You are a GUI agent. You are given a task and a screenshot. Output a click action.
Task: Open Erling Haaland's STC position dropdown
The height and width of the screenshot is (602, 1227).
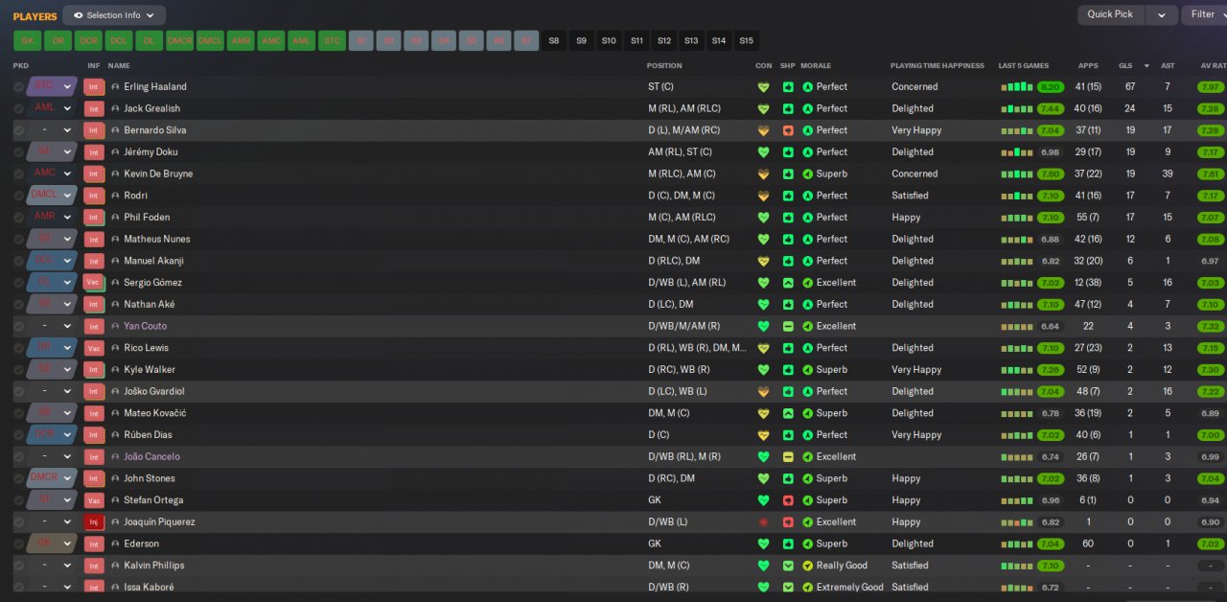click(52, 86)
